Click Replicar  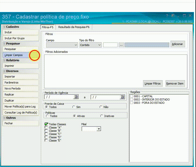[21, 94]
